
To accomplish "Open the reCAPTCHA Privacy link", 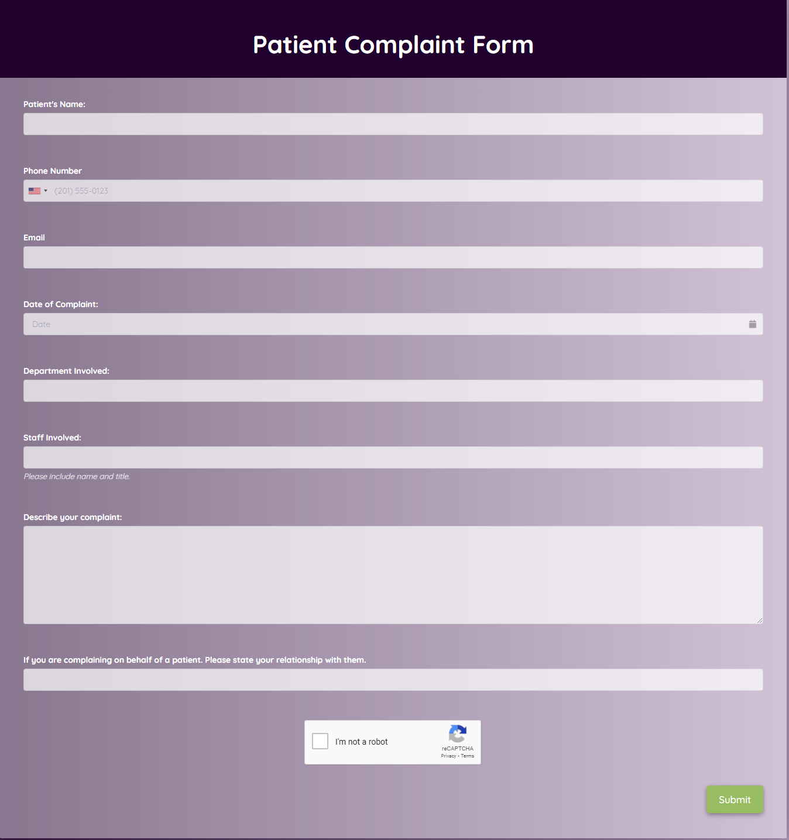I will pos(448,756).
